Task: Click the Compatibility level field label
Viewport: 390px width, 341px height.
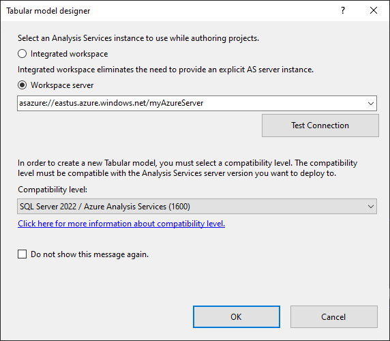Action: 52,190
